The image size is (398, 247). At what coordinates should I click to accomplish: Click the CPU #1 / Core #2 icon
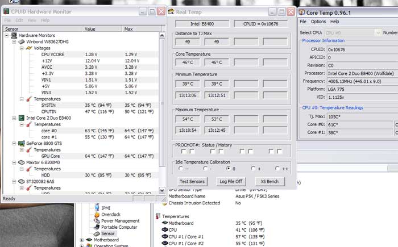(x=165, y=244)
